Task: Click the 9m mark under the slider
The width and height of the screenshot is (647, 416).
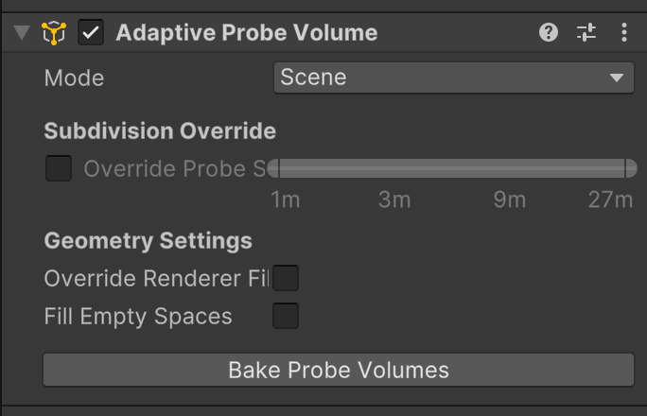Action: [509, 200]
